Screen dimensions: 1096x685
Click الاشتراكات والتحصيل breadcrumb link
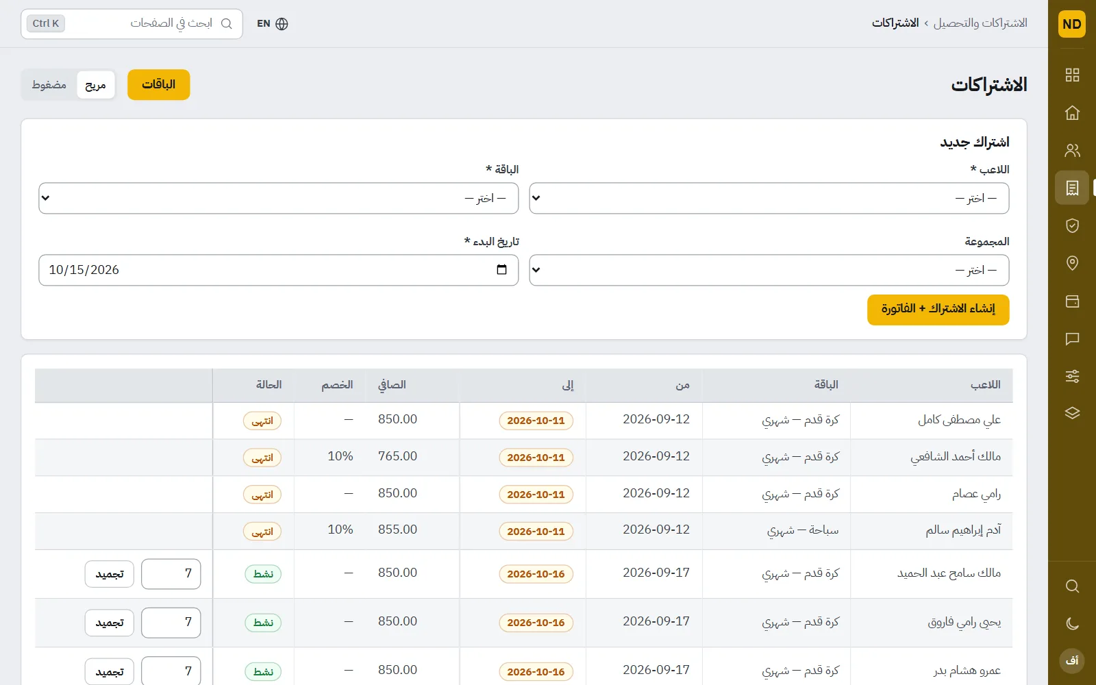980,23
